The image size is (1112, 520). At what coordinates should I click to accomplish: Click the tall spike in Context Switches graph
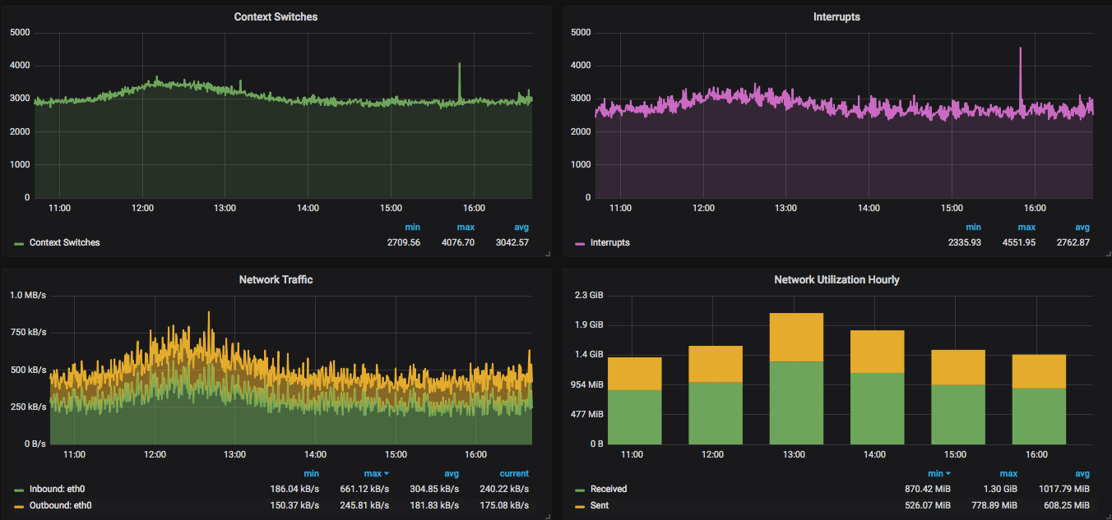click(460, 82)
